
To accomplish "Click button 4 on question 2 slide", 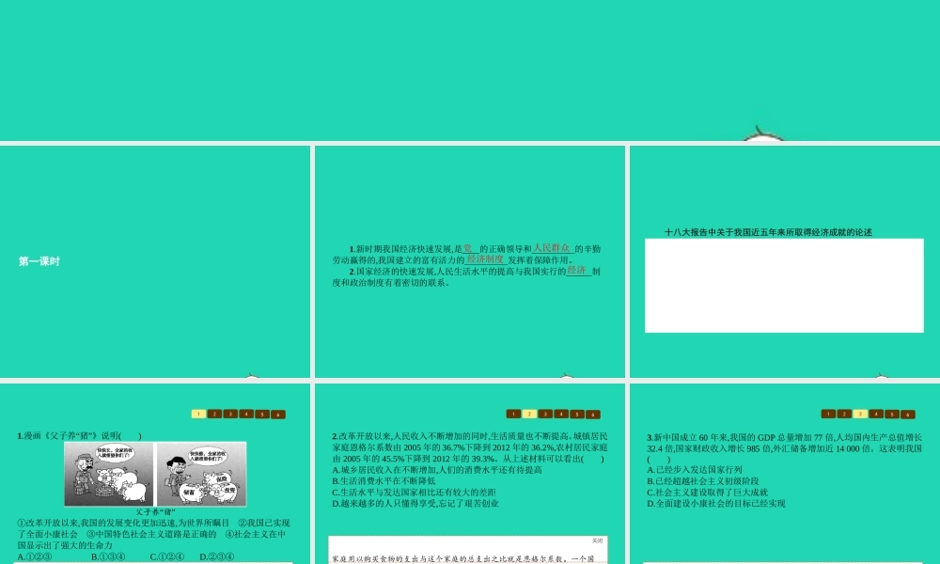I will 561,414.
